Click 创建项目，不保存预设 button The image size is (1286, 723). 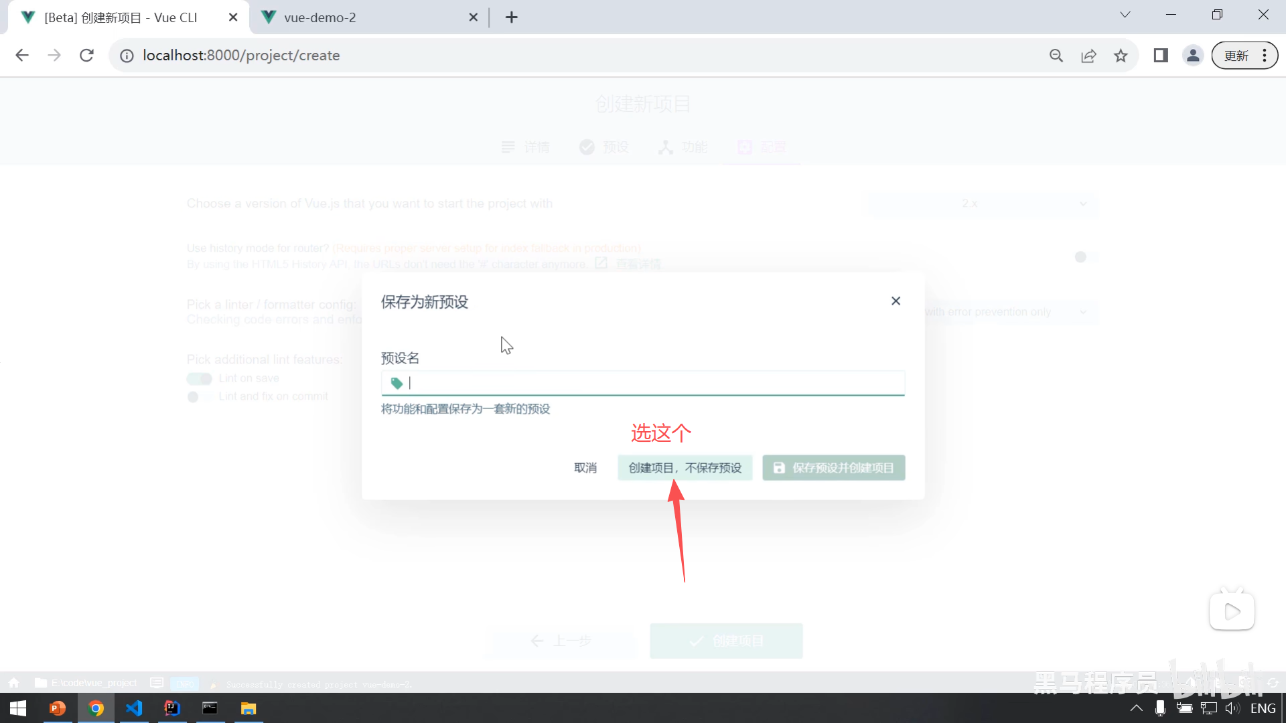pyautogui.click(x=685, y=468)
